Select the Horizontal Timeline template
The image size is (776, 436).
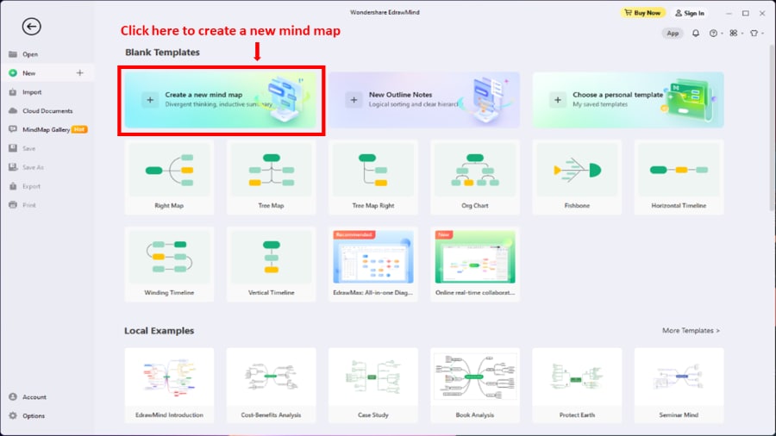pos(679,178)
